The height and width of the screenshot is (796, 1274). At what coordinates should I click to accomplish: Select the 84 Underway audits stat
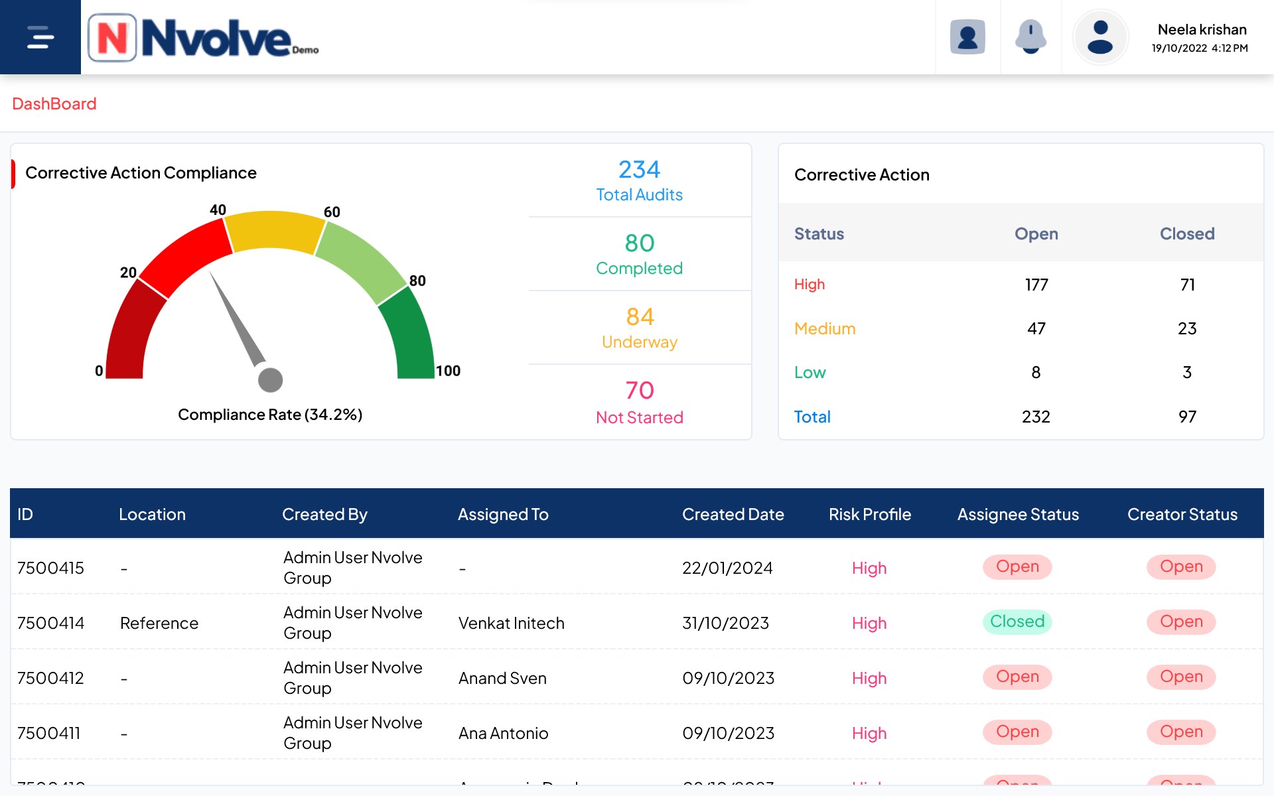(639, 328)
